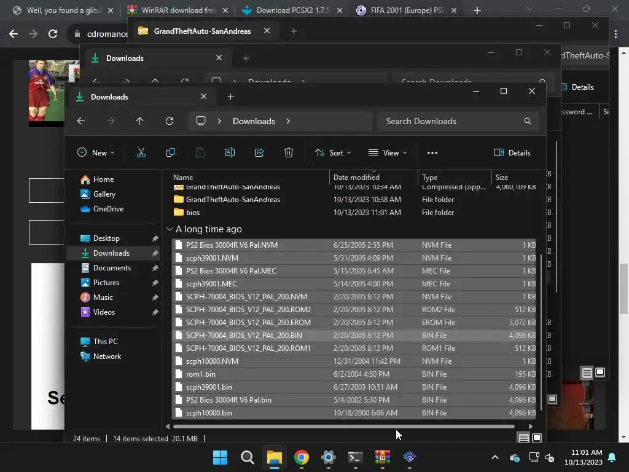Switch to WinRAR download Chrome tab
The height and width of the screenshot is (472, 629).
178,10
